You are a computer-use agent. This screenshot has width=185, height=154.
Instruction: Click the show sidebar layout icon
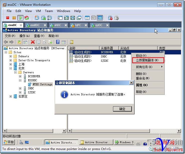(x=60, y=18)
